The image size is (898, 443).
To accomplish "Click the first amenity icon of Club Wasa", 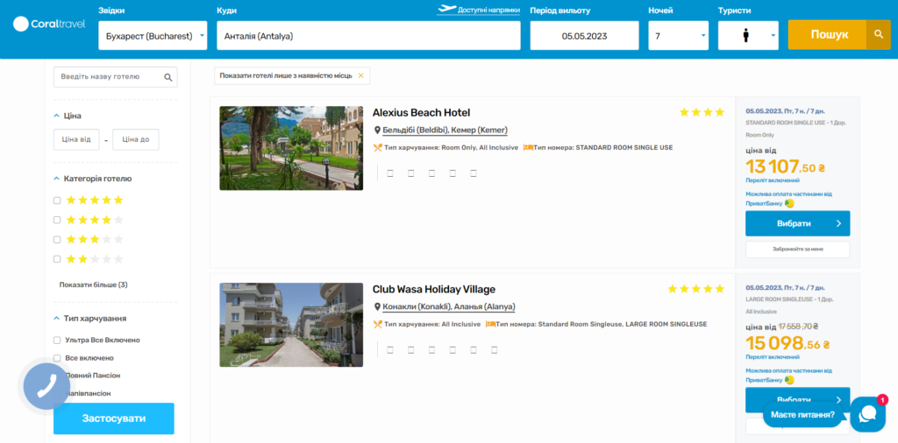I will coord(390,350).
